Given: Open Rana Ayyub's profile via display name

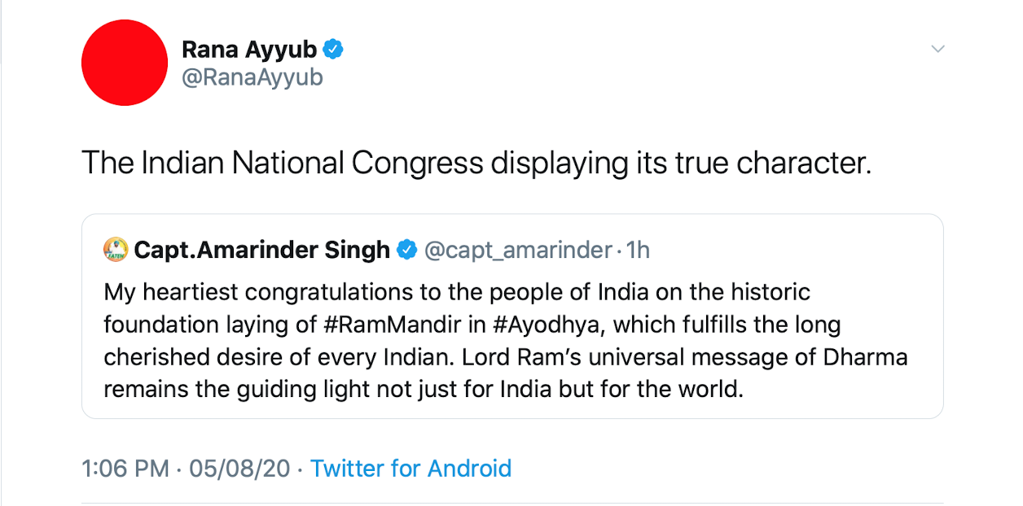Looking at the screenshot, I should point(249,50).
